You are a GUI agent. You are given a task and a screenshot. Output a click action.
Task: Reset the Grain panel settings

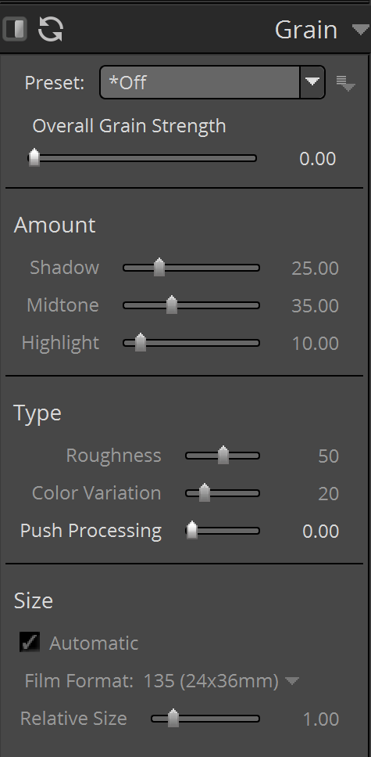(51, 29)
